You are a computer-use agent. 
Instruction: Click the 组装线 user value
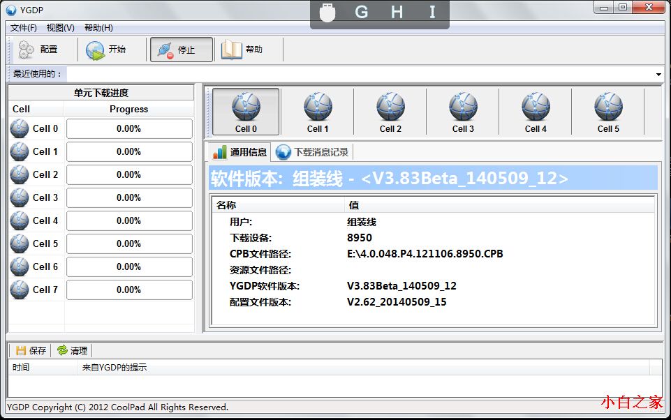point(362,222)
